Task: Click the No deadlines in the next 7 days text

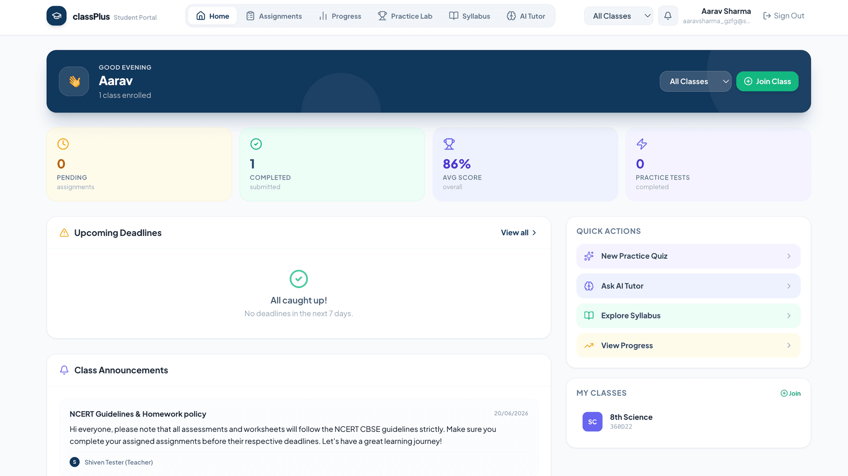Action: (x=299, y=314)
